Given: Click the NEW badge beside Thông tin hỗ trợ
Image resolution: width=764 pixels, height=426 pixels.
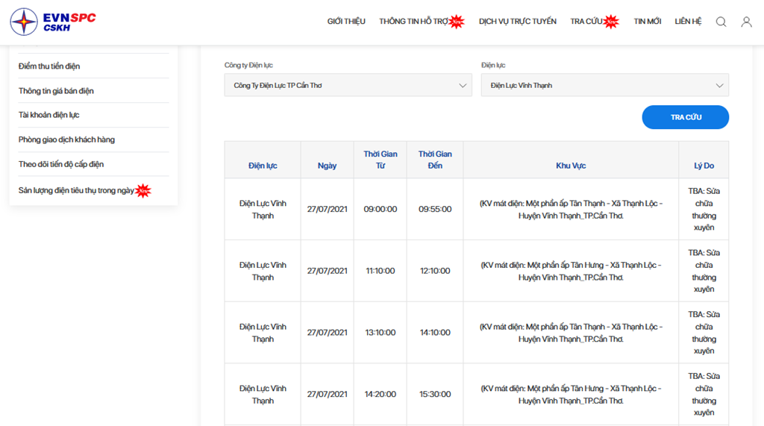Looking at the screenshot, I should 457,22.
